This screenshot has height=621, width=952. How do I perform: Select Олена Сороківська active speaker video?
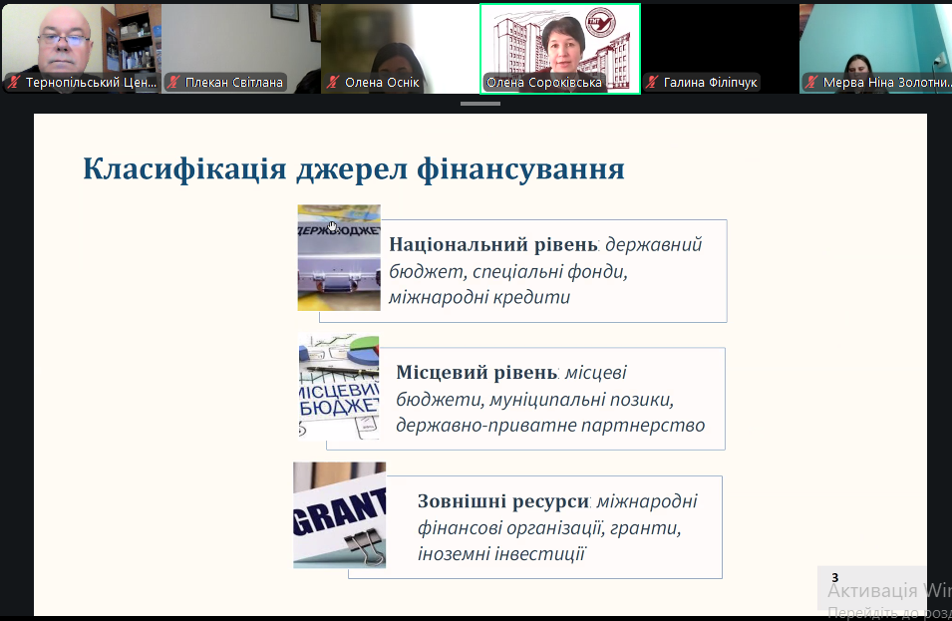pyautogui.click(x=560, y=40)
